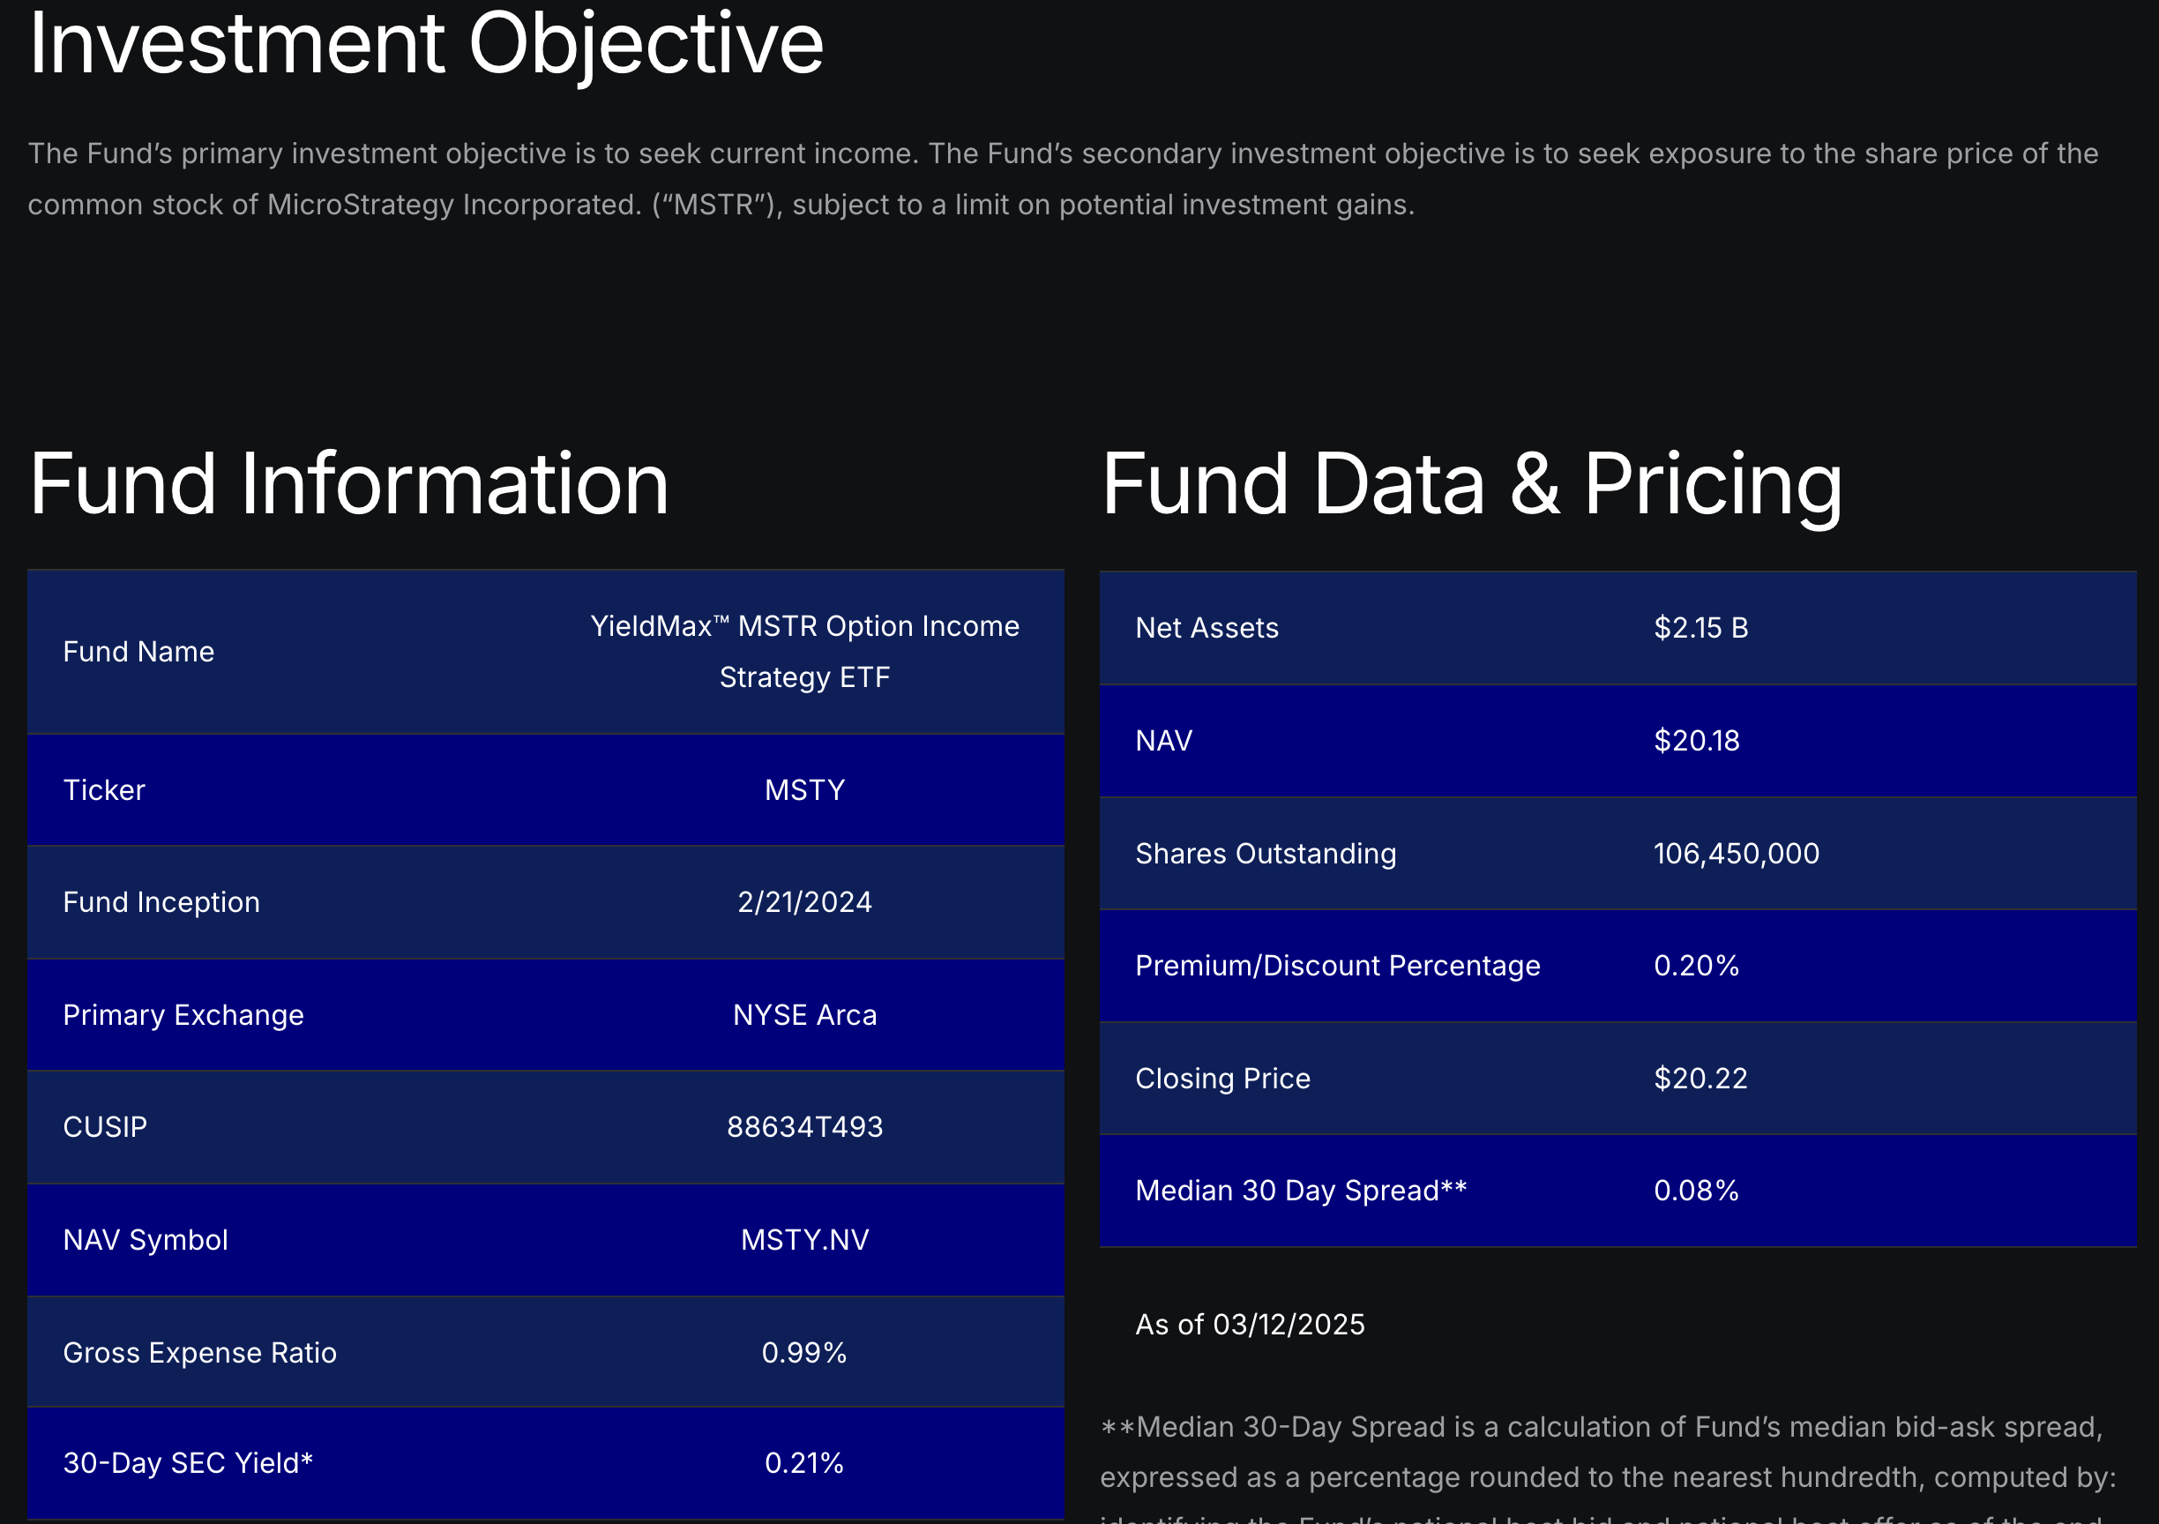
Task: Click the CUSIP label
Action: point(105,1127)
